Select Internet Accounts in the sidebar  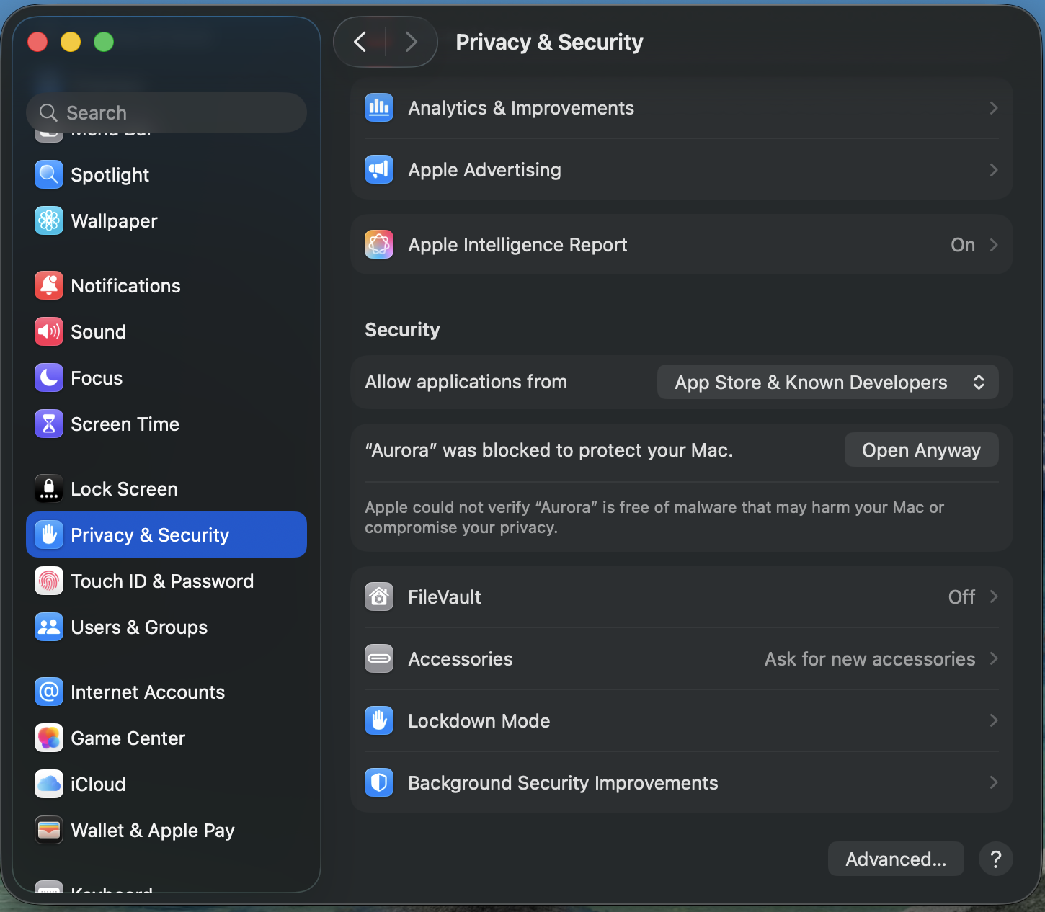pos(166,692)
